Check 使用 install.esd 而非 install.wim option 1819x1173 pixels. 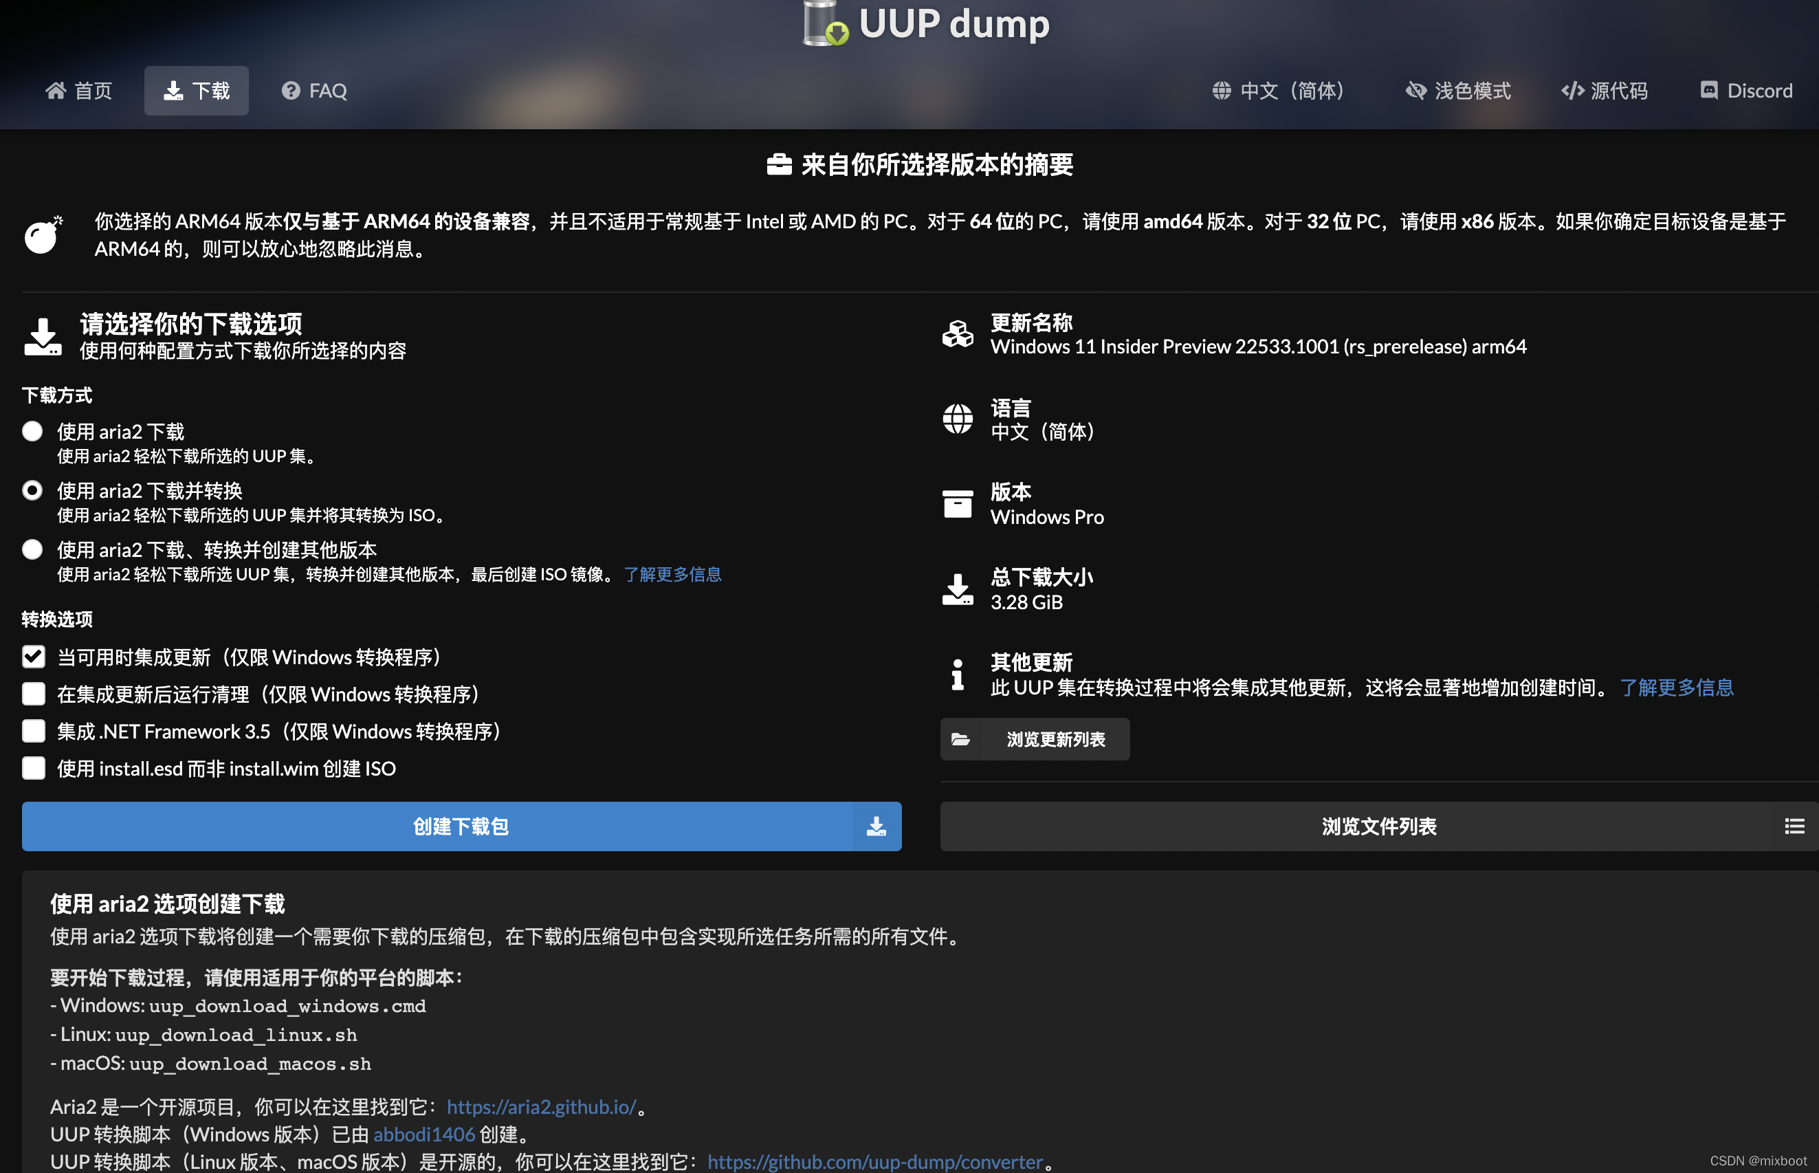coord(34,768)
